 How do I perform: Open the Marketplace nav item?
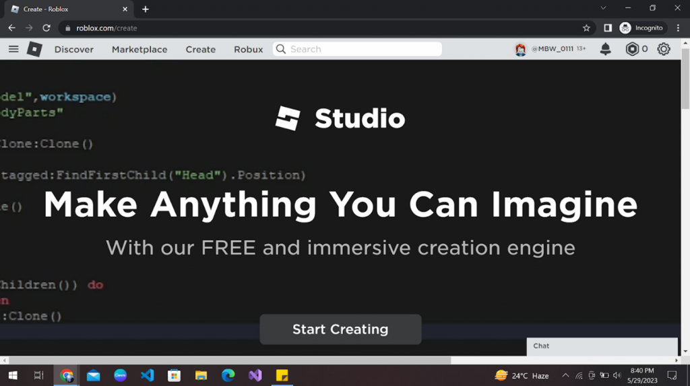click(139, 49)
